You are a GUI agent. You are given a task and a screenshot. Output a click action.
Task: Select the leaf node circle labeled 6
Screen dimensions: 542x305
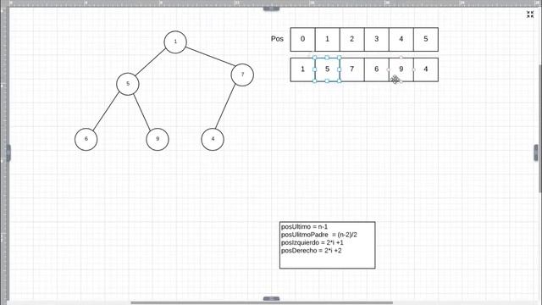(86, 139)
